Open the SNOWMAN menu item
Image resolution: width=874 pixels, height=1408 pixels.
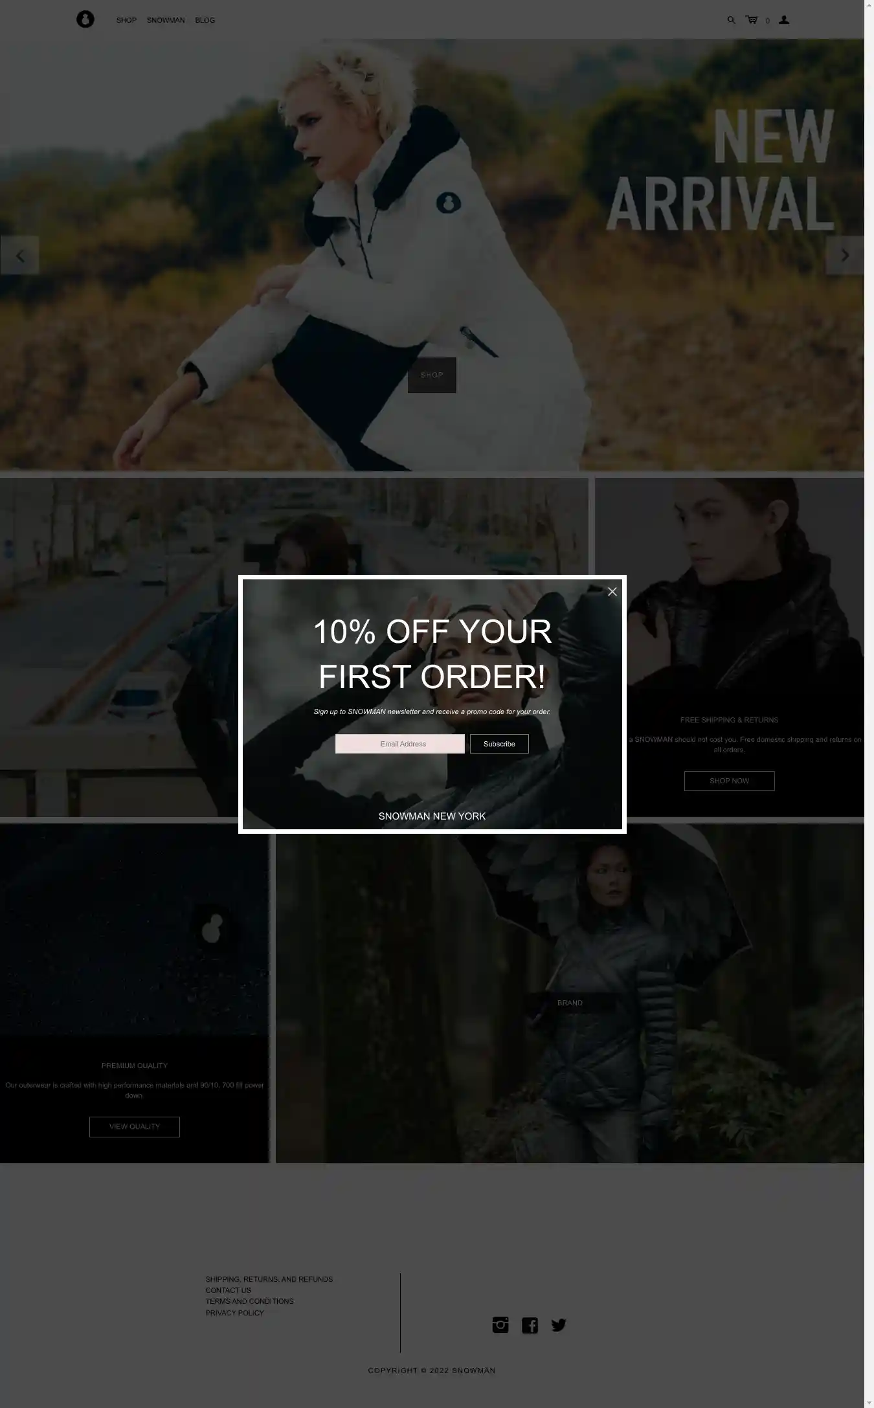tap(166, 20)
